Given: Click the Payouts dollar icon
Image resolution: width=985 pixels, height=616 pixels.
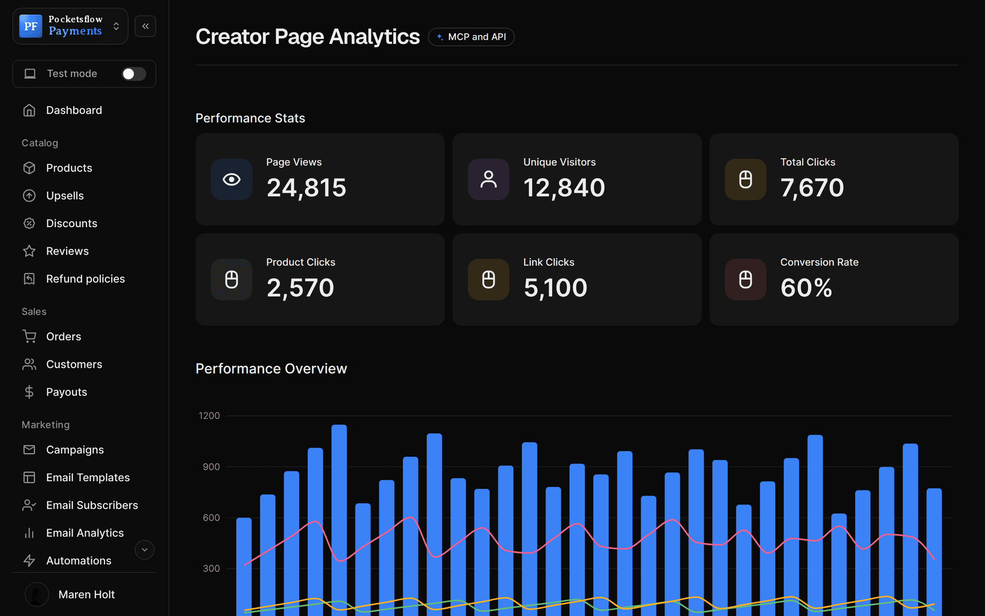Looking at the screenshot, I should tap(29, 392).
